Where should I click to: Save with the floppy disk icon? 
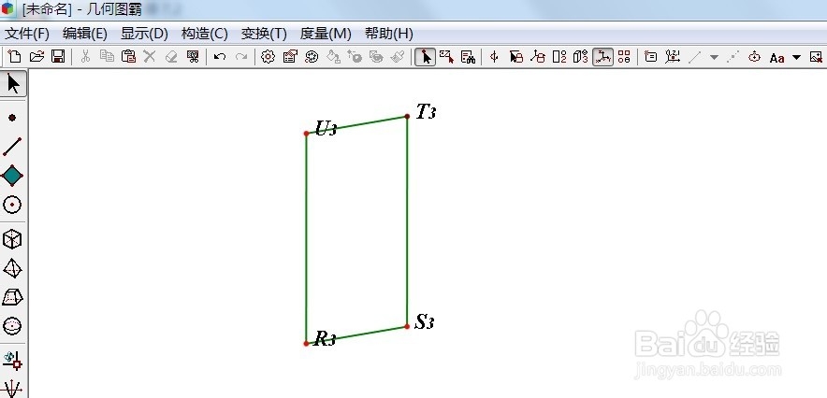click(58, 56)
